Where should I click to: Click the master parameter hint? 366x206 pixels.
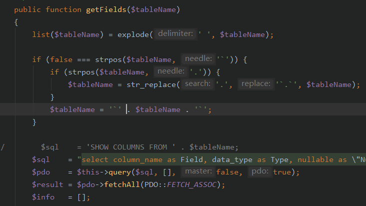tap(199, 172)
